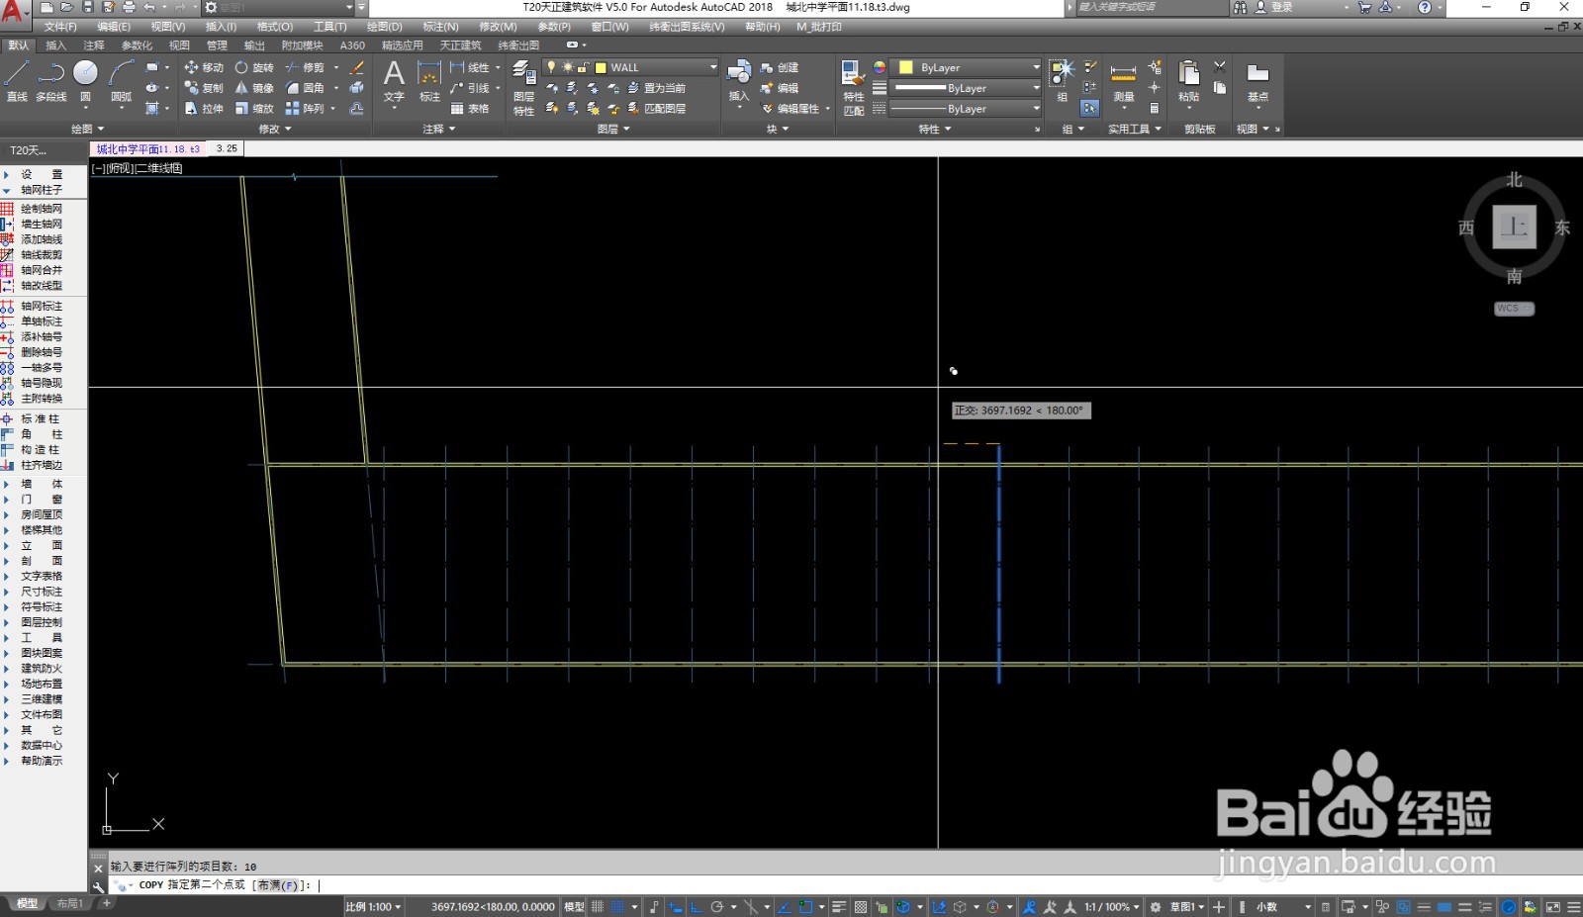Click the Rotate (旋转) tool
1583x917 pixels.
coord(254,67)
